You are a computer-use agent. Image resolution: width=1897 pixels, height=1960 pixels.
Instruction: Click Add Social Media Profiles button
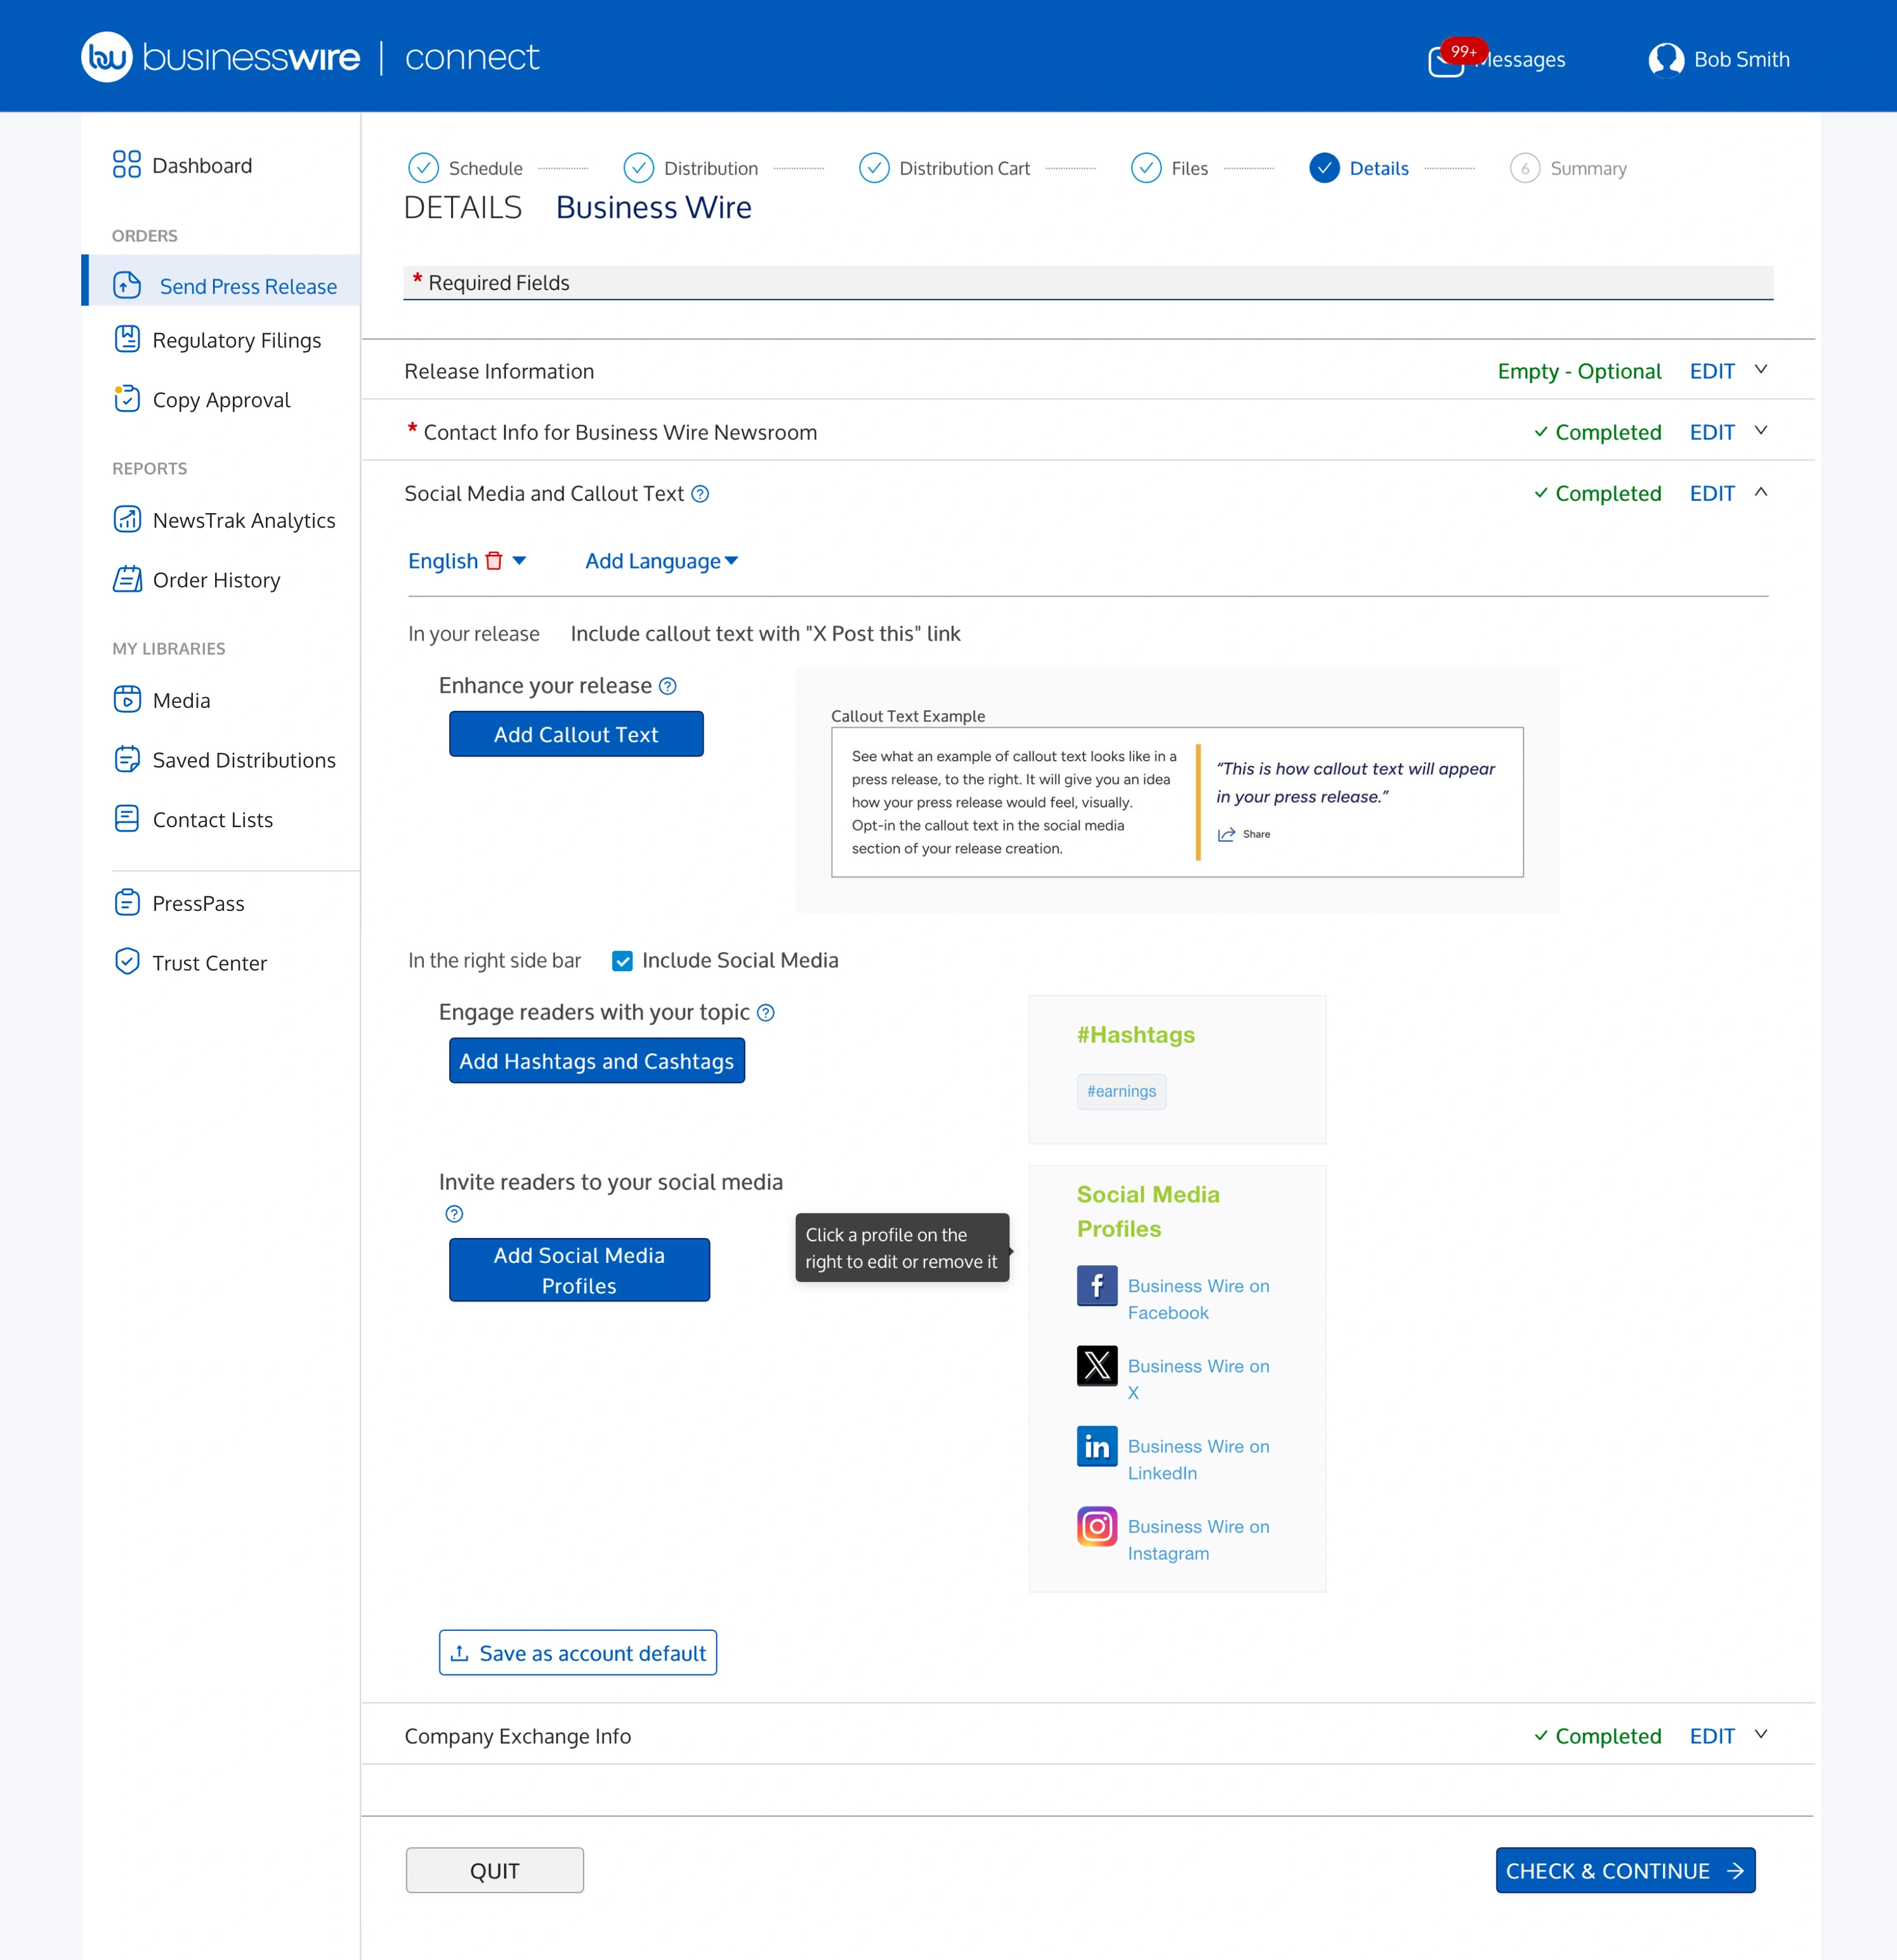pos(579,1270)
